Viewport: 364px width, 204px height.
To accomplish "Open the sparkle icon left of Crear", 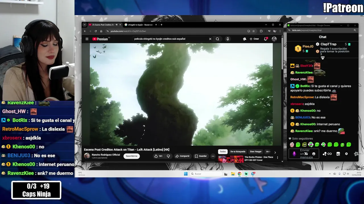I will (x=245, y=39).
